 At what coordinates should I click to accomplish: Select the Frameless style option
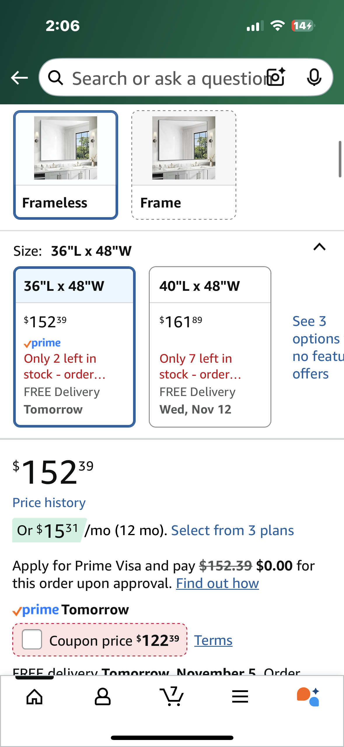tap(66, 165)
